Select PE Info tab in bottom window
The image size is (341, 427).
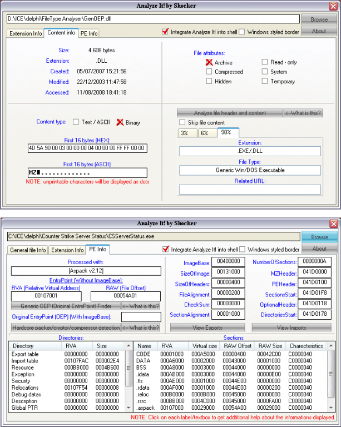[x=98, y=249]
